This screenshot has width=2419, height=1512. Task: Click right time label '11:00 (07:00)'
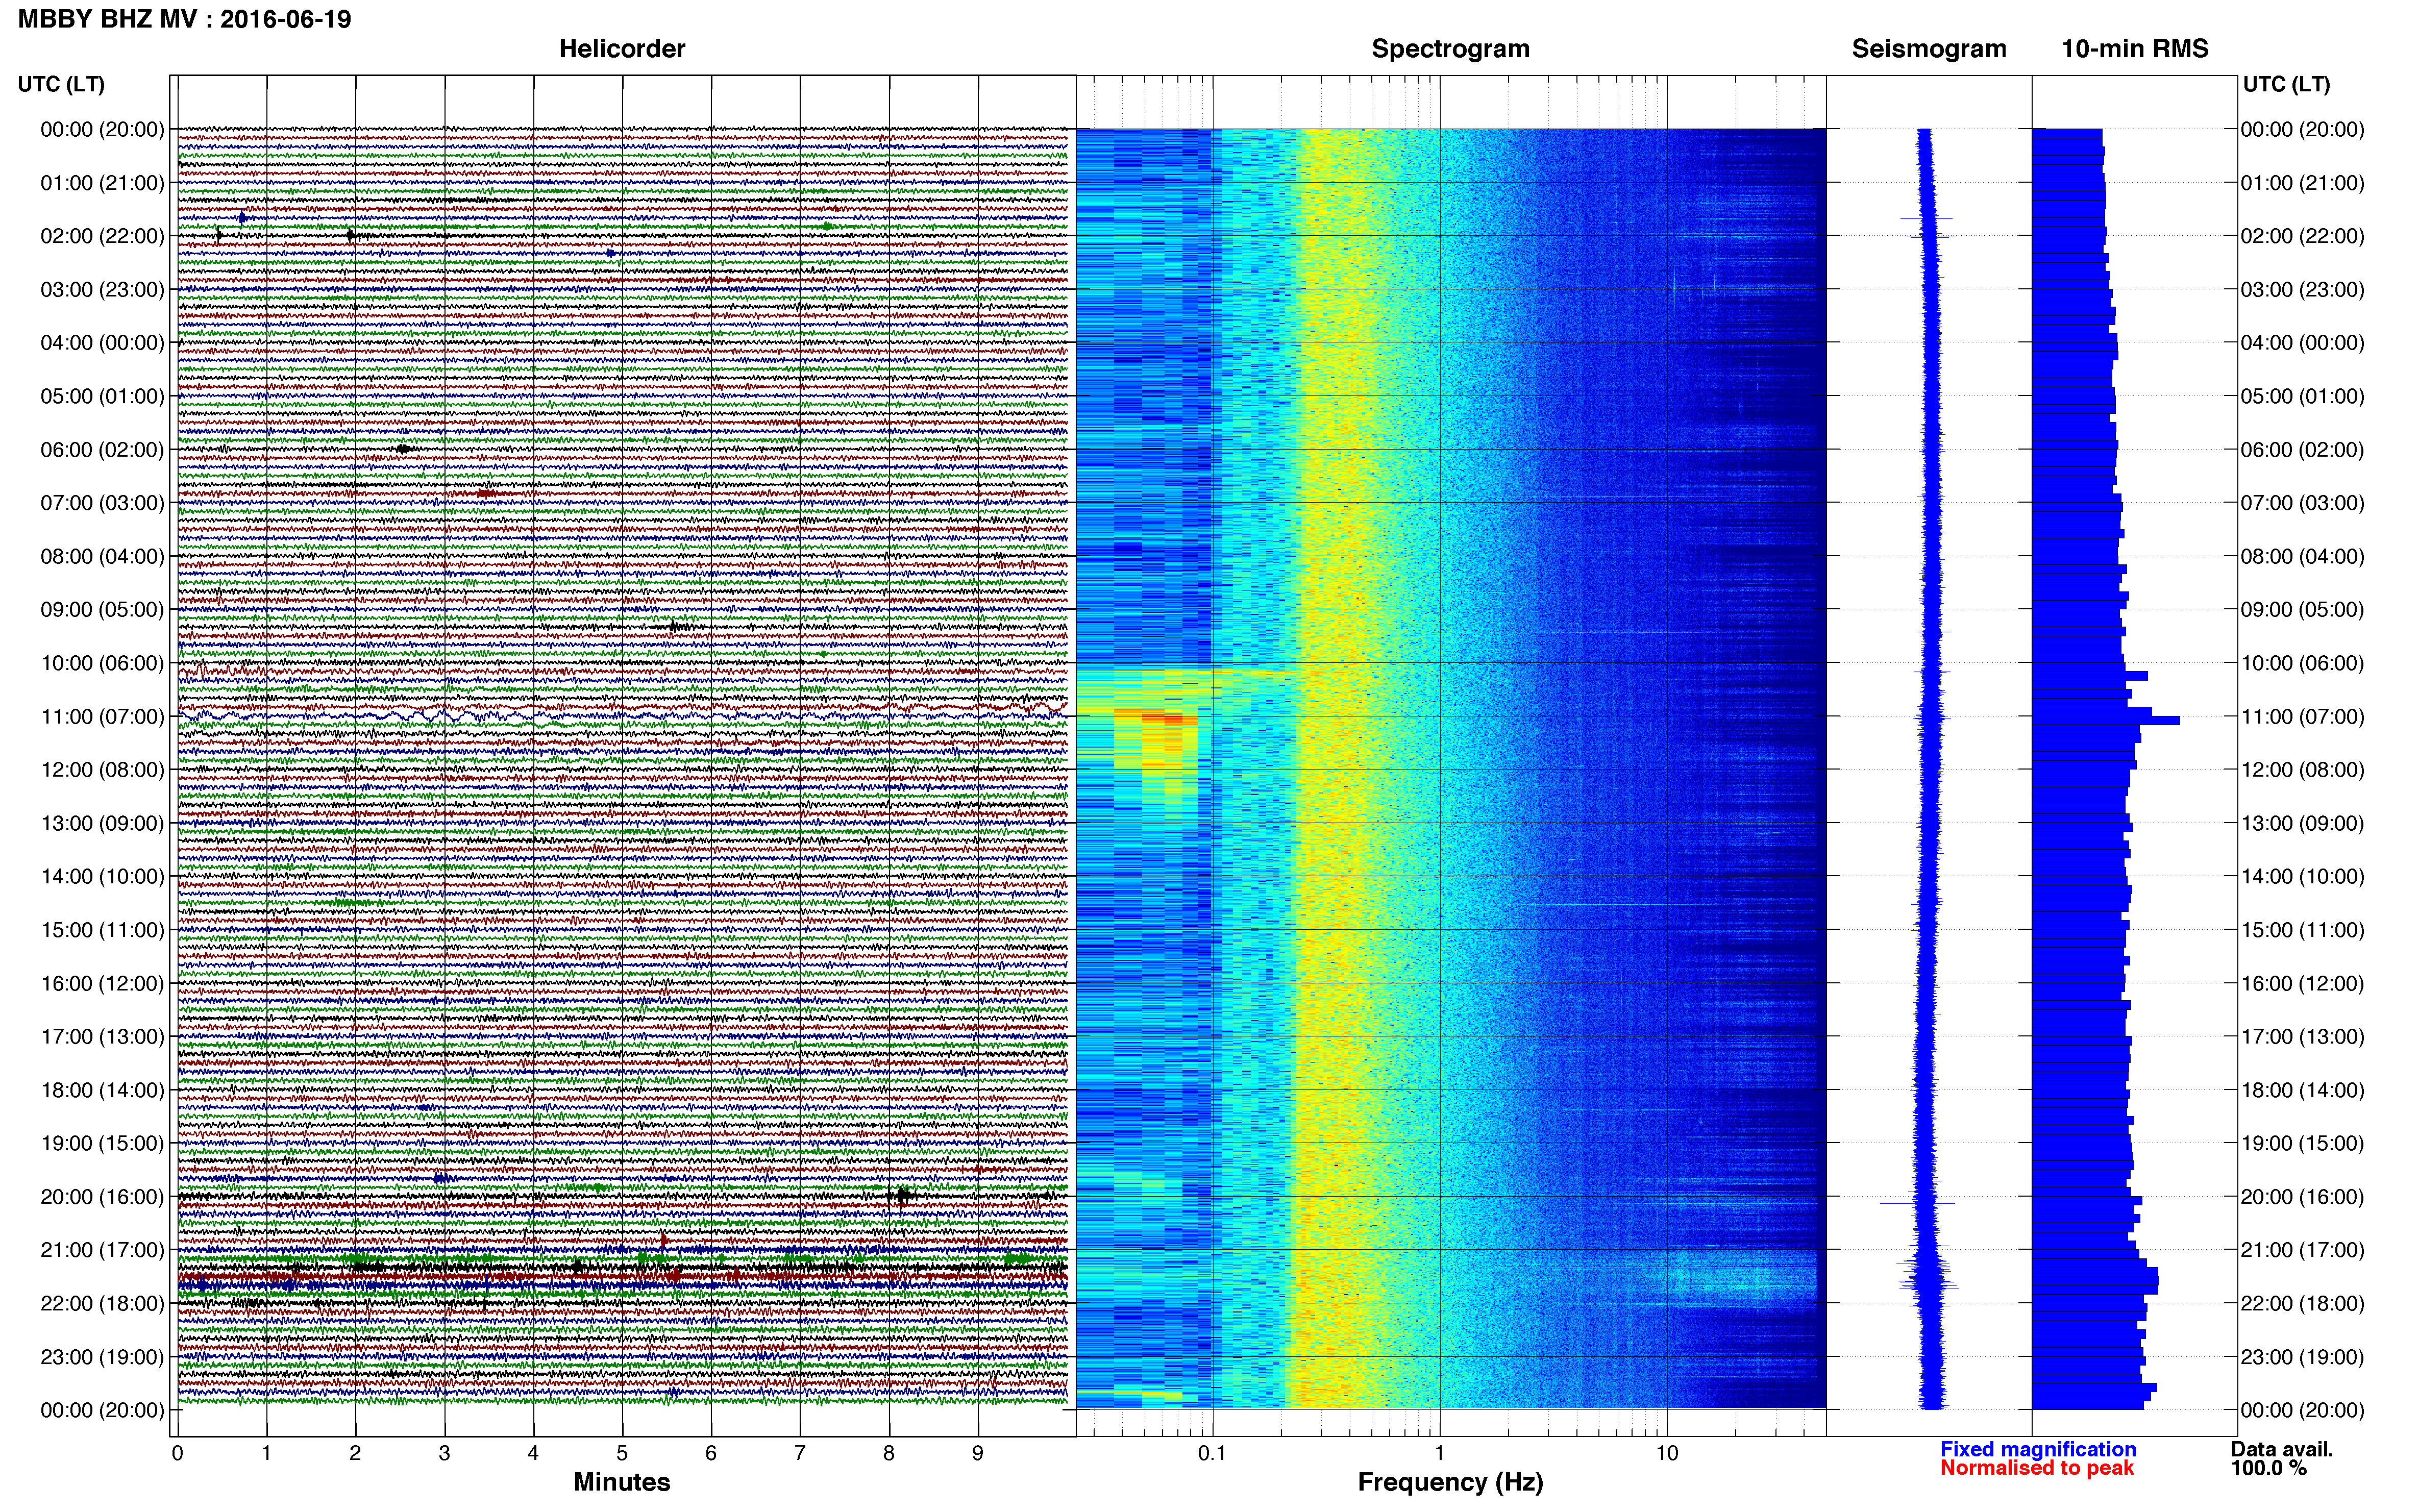(x=2302, y=717)
